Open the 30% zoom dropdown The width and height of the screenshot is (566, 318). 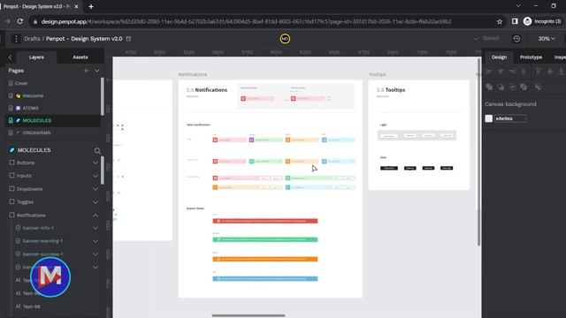click(547, 39)
